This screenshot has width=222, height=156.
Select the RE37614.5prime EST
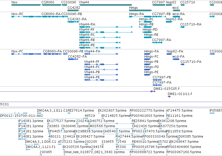click(69, 113)
